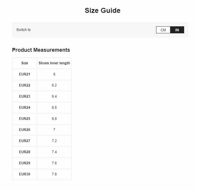Viewport: 197px width, 190px height.
Task: Click the 7.8 inner length value
Action: click(54, 174)
